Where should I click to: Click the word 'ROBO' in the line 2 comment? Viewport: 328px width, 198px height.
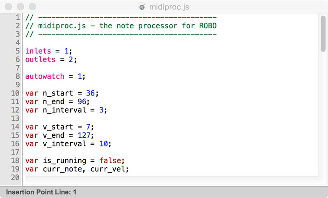[x=208, y=26]
